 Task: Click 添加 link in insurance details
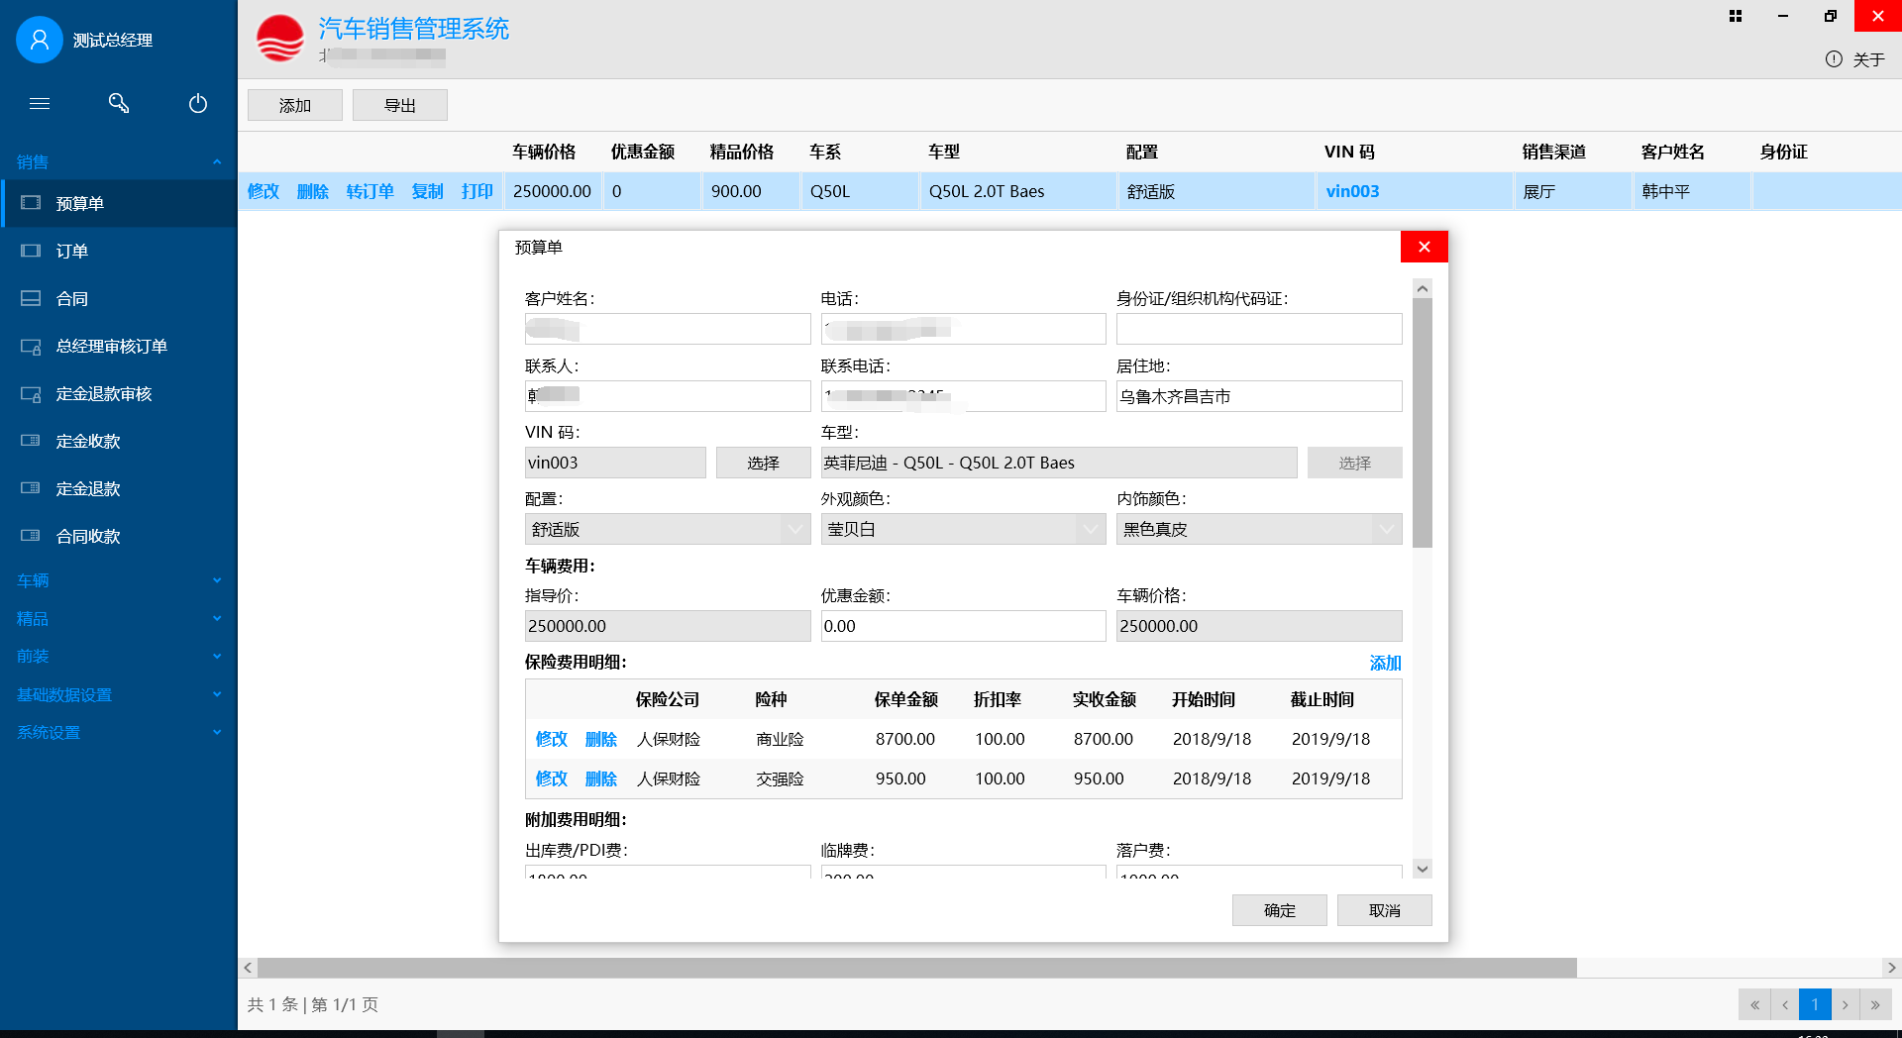coord(1385,663)
